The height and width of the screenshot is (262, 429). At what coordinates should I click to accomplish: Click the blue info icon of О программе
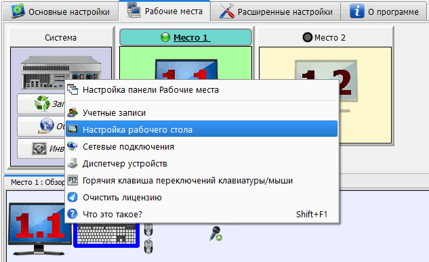(357, 12)
